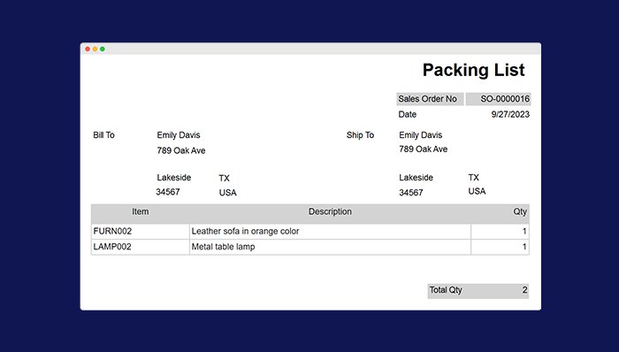Select the Ship To address 789 Oak Ave
This screenshot has height=352, width=619.
424,149
